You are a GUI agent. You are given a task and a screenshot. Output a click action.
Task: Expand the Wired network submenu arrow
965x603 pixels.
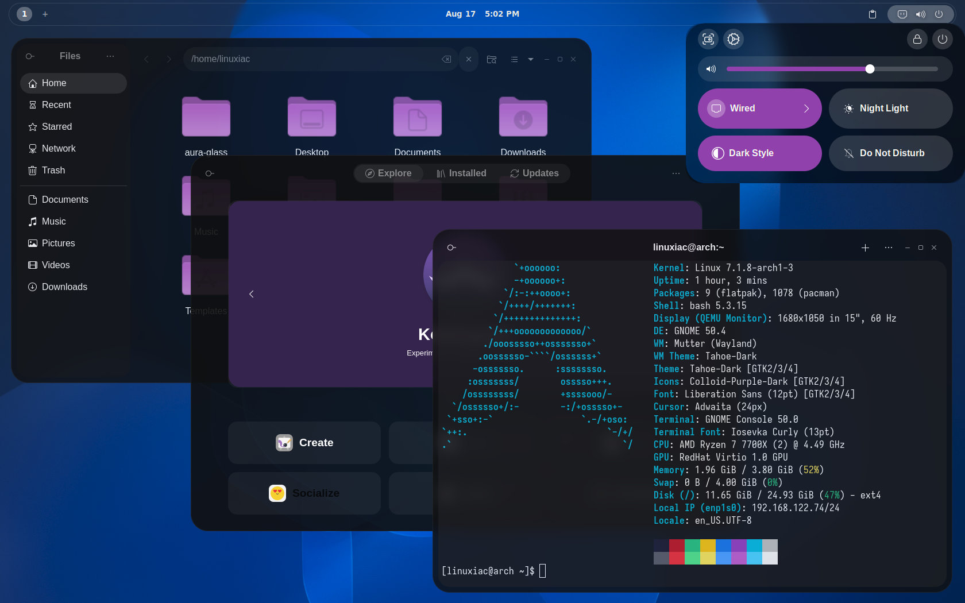click(806, 109)
